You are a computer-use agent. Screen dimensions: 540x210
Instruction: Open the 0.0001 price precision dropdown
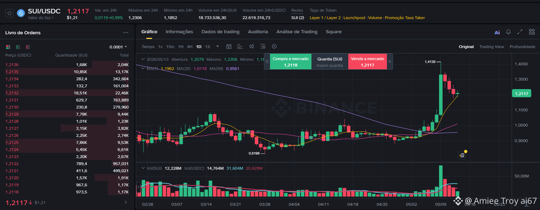118,47
